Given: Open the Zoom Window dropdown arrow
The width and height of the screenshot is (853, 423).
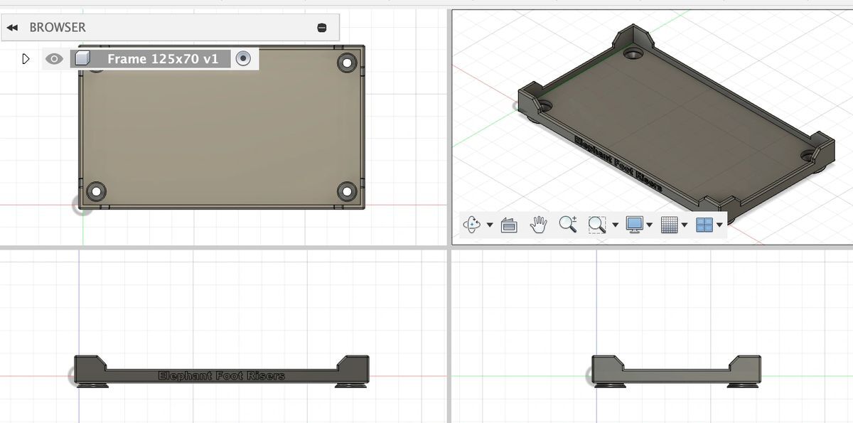Looking at the screenshot, I should point(614,225).
